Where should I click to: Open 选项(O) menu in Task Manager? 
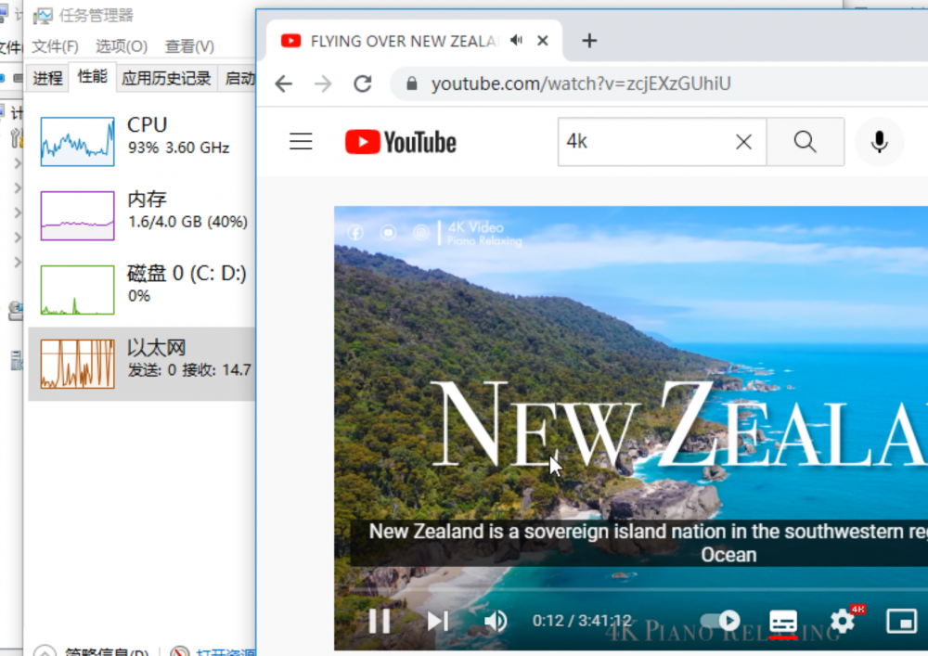pos(122,46)
